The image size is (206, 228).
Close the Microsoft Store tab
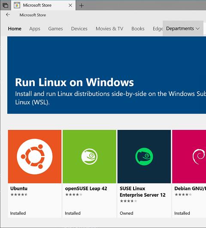[x=70, y=6]
